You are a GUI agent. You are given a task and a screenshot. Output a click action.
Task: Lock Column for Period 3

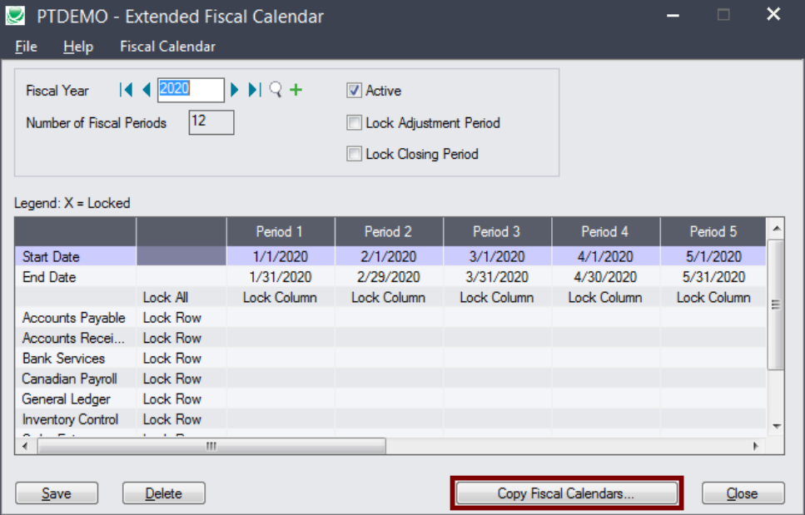497,298
